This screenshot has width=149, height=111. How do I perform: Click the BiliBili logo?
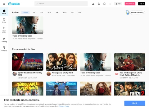coord(14,4)
